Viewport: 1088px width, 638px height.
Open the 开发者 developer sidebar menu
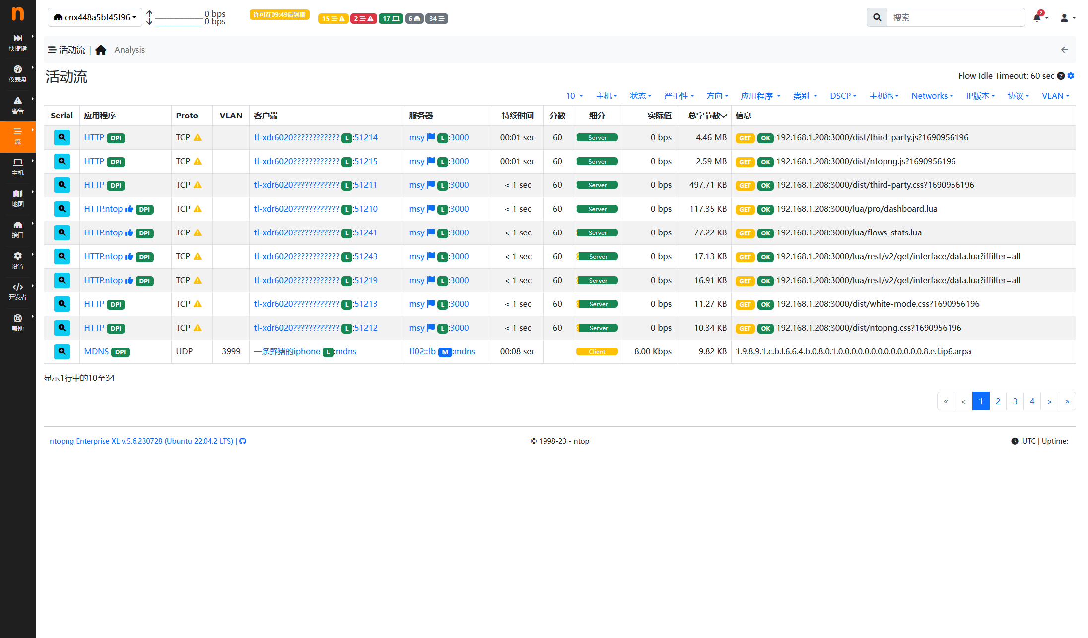pyautogui.click(x=18, y=291)
